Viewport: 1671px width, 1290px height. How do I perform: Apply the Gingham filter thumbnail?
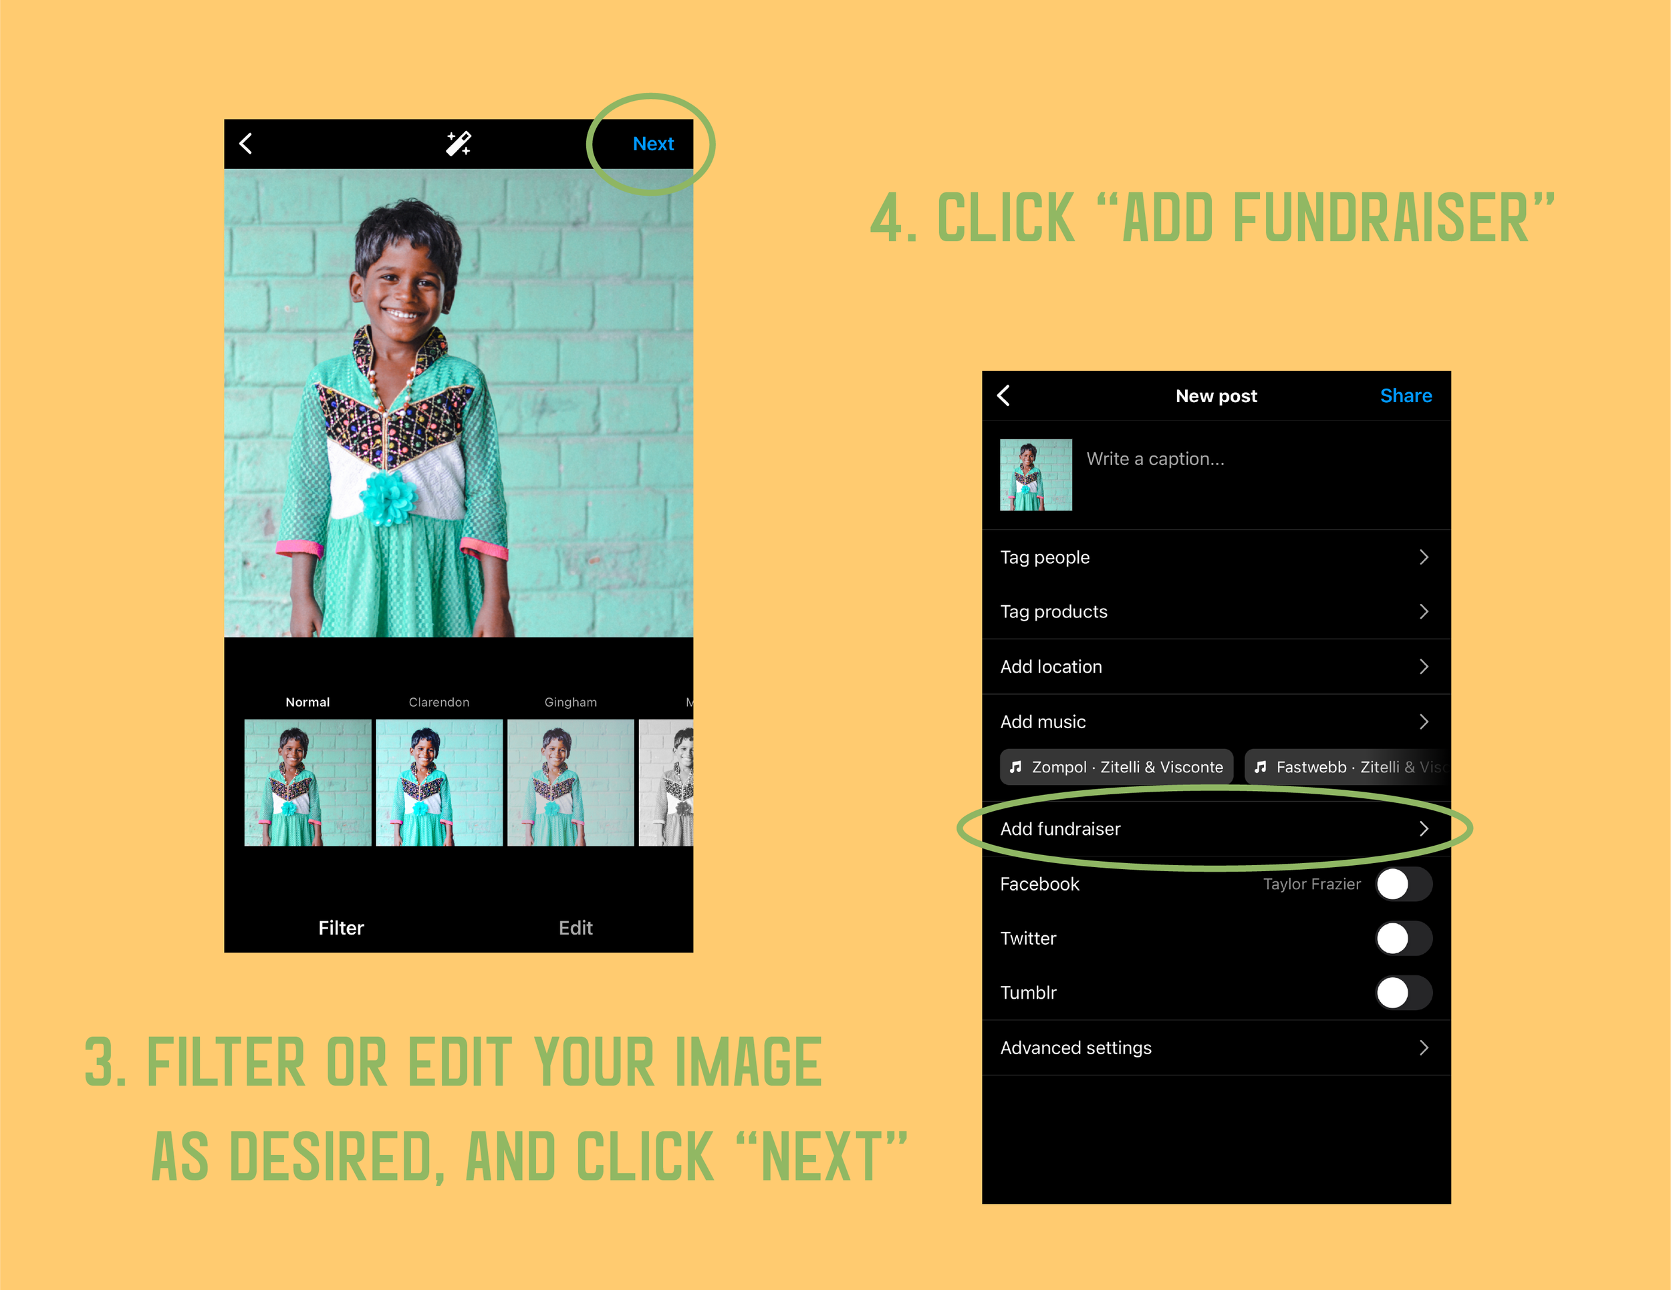[x=571, y=782]
